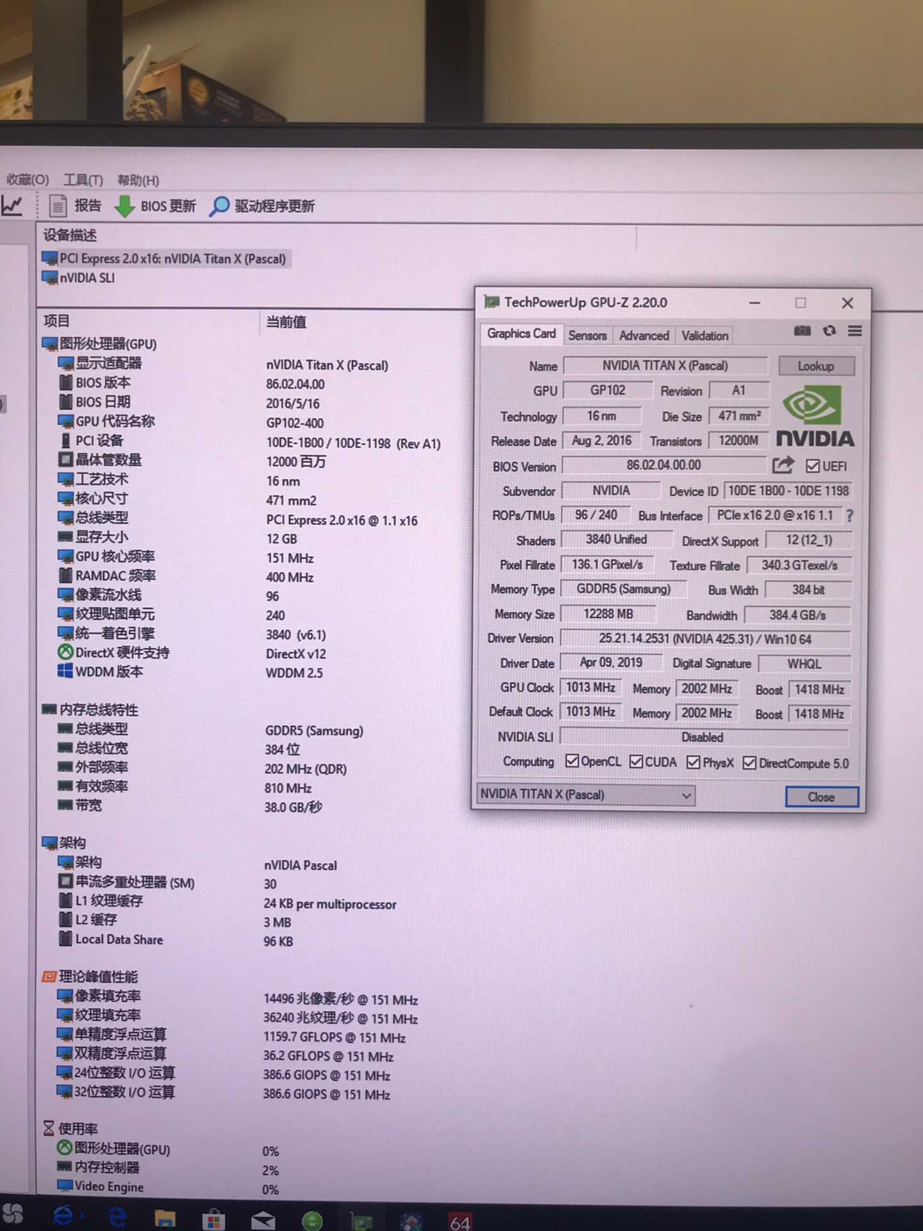Screen dimensions: 923x1231
Task: Switch to the Graphics Card tab
Action: coord(521,333)
